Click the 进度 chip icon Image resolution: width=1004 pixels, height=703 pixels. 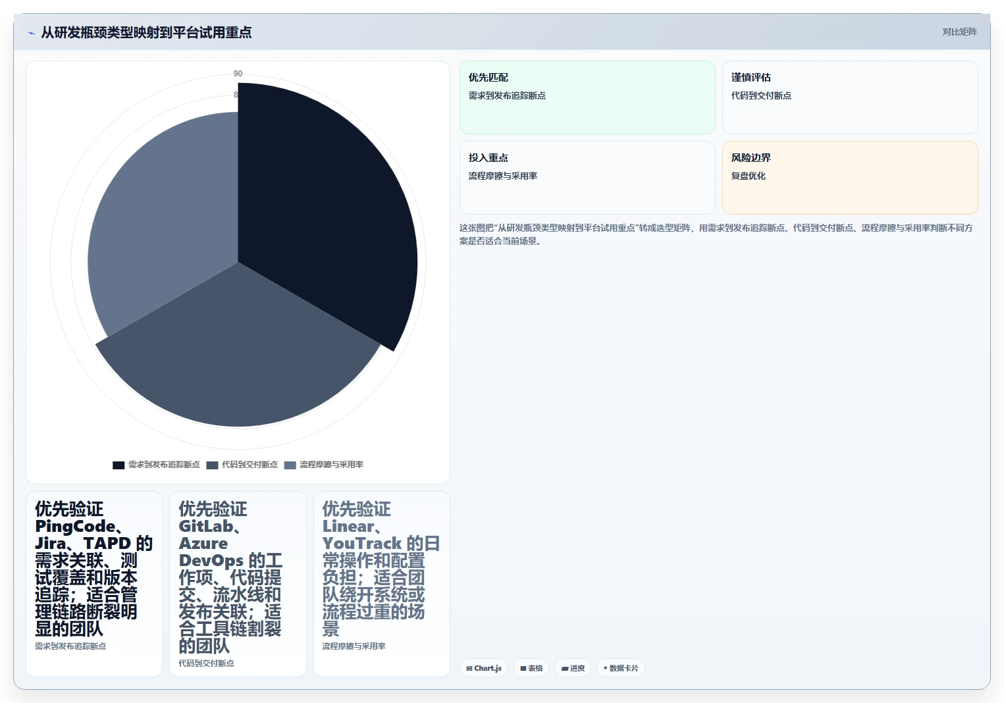565,668
